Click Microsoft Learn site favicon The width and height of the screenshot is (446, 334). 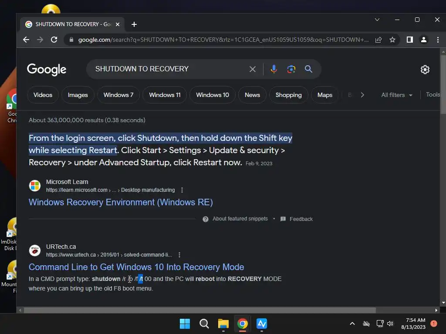pyautogui.click(x=35, y=186)
